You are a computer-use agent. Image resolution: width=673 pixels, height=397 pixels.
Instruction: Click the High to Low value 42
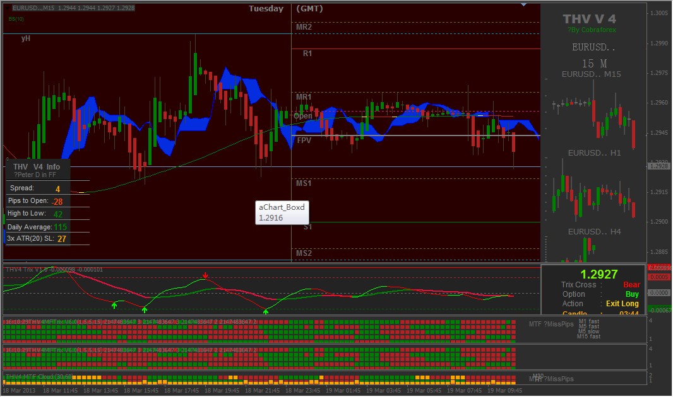click(58, 214)
